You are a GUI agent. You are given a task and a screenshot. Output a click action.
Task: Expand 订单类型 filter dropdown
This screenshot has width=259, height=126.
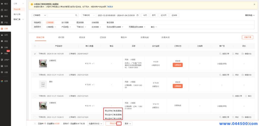51,27
